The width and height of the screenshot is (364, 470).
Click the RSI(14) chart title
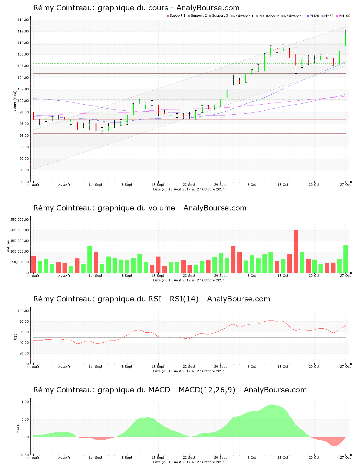coord(152,299)
